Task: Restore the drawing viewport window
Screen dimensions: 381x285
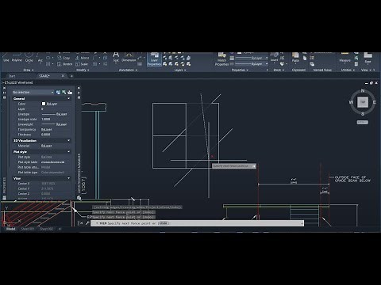Action: pyautogui.click(x=371, y=83)
